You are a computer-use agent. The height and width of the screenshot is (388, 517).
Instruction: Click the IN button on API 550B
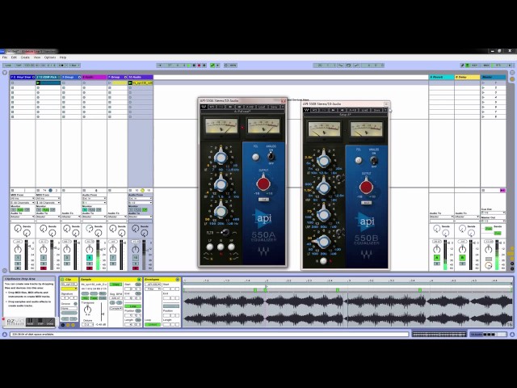[323, 261]
